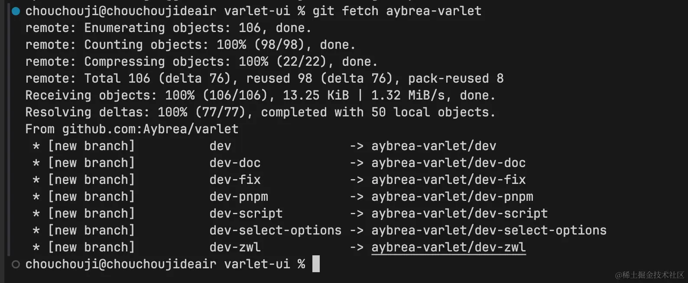
Task: Click the local "dev-select-options" branch name
Action: coord(275,230)
